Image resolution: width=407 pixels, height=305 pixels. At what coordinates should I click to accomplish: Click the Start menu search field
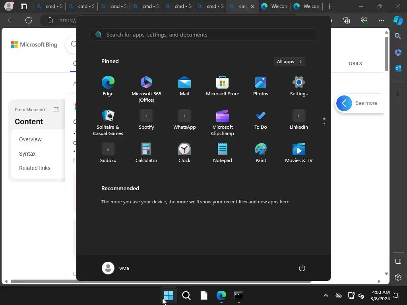(203, 35)
